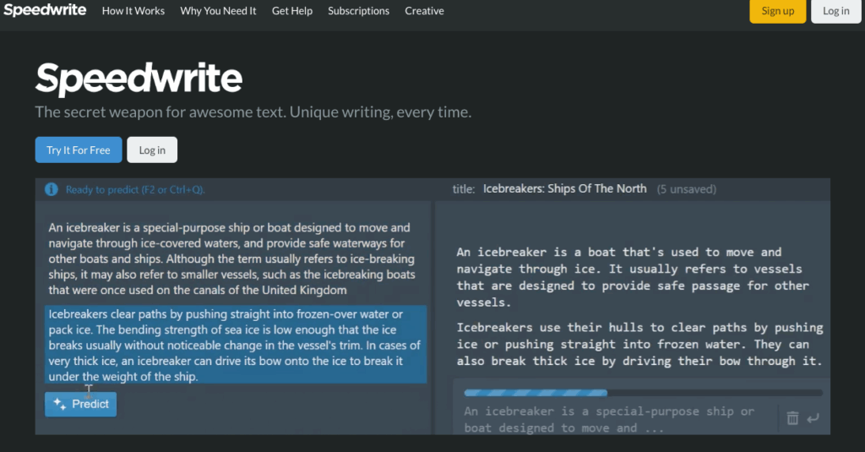View the Subscriptions page
865x452 pixels.
[359, 11]
